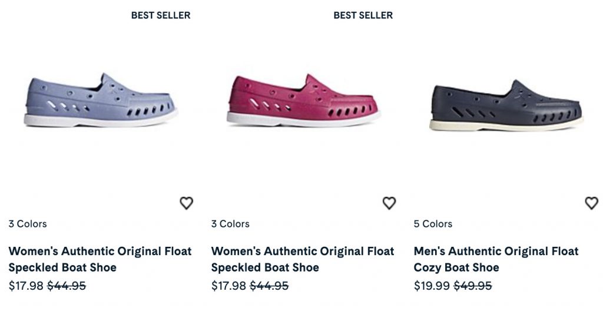
Task: Add navy Men's Cozy shoe to wishlist heart
Action: (x=591, y=203)
